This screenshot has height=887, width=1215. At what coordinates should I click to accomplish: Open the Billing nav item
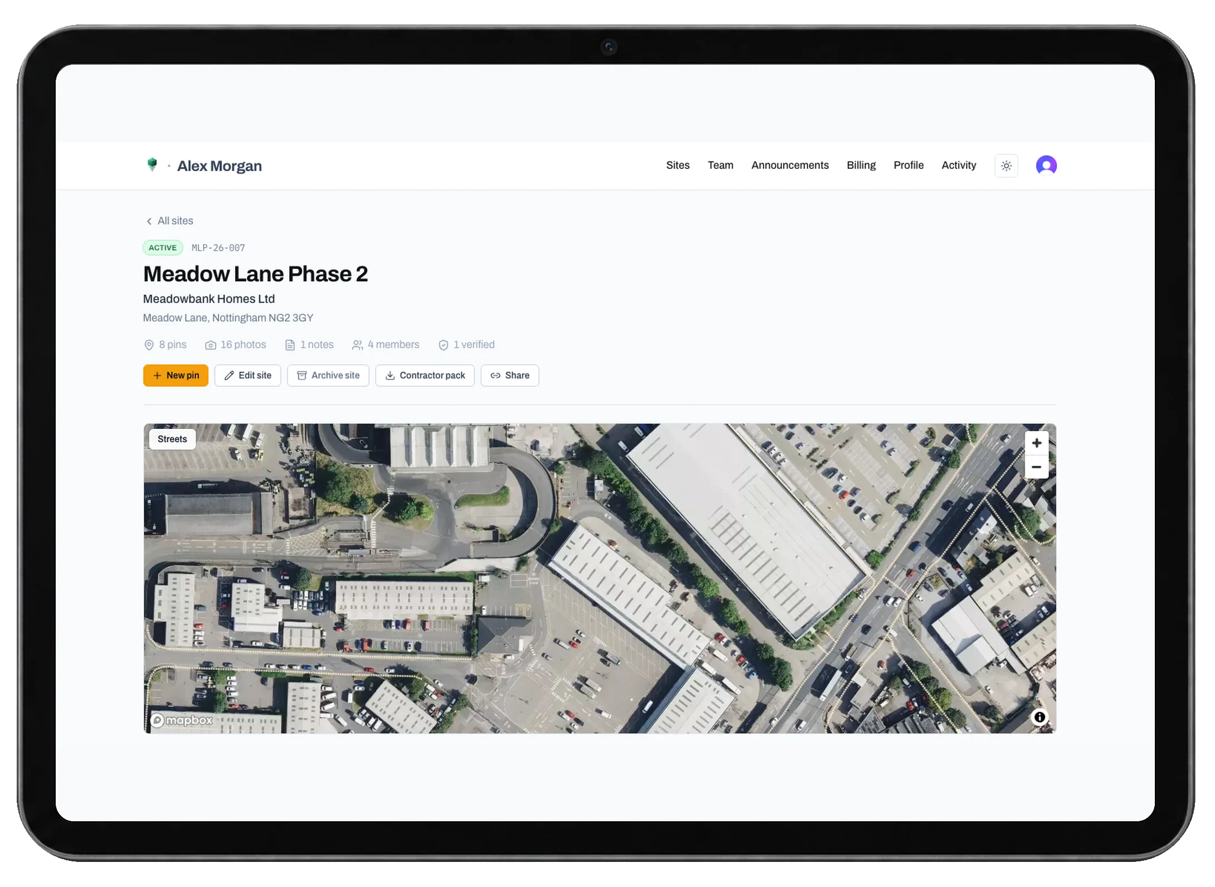[861, 165]
